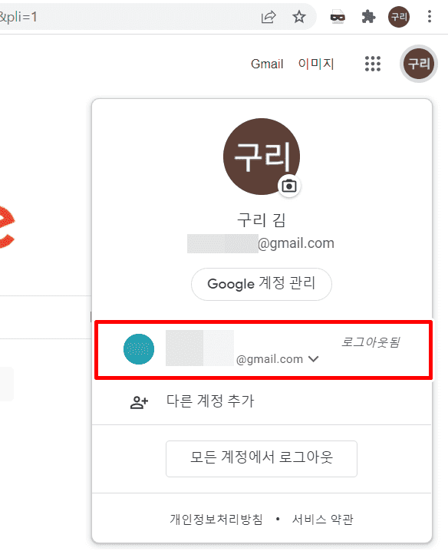Click the 구리 김 account name
The image size is (448, 551).
(262, 220)
